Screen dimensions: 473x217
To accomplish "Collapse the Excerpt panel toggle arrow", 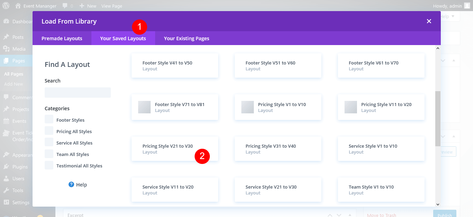I will 350,215.
